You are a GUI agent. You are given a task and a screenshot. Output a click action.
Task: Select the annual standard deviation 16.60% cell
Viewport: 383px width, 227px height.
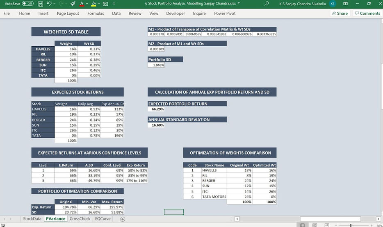tap(156, 125)
